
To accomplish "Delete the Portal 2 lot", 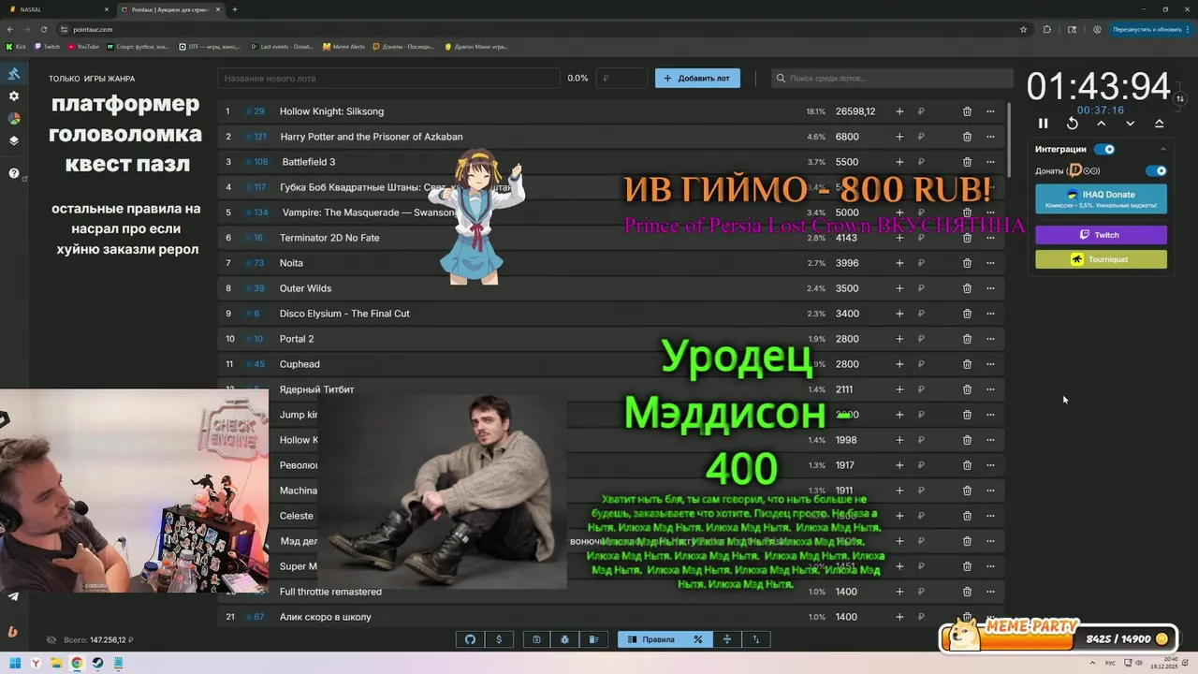I will pyautogui.click(x=967, y=339).
